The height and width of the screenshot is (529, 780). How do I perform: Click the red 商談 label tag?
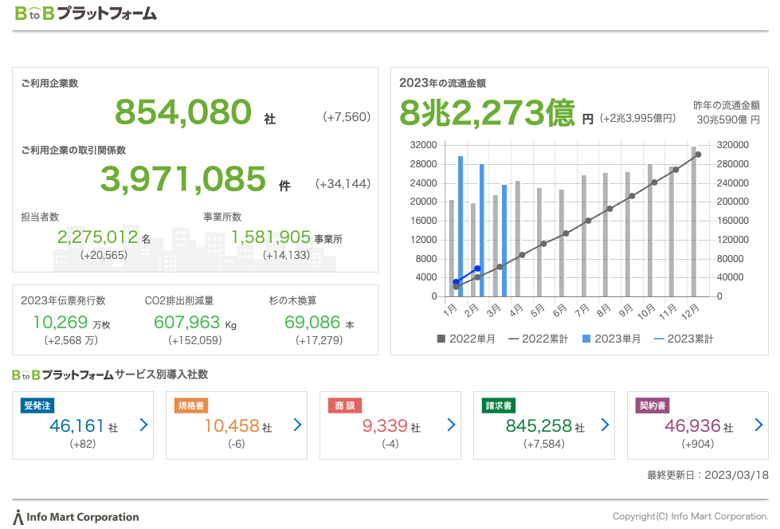[345, 406]
